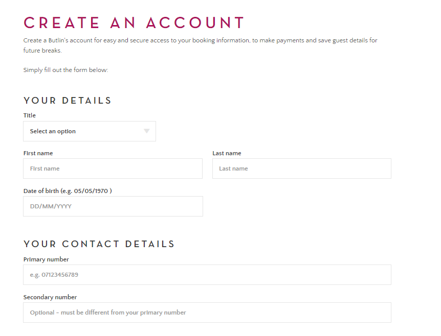Click the First name label text
441x336 pixels.
[38, 153]
